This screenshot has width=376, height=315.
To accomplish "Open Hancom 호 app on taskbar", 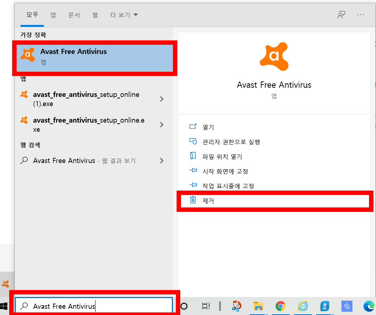I will (325, 306).
